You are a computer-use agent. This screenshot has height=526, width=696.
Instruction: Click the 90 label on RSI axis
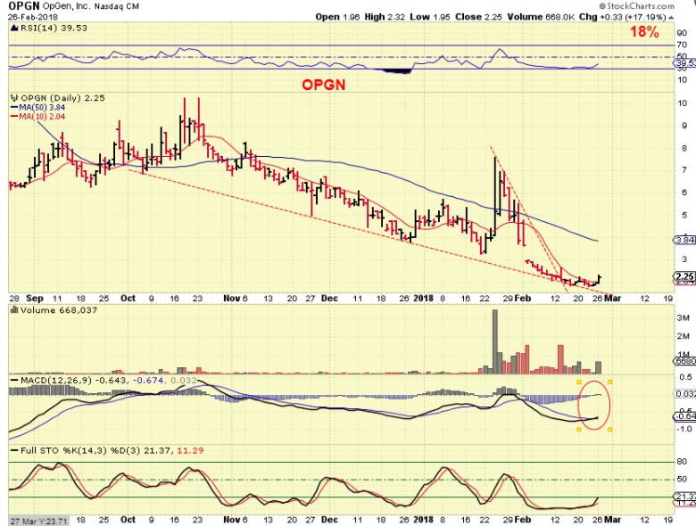tap(682, 33)
